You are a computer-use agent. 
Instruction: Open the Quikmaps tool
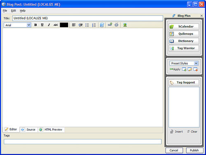click(x=184, y=34)
